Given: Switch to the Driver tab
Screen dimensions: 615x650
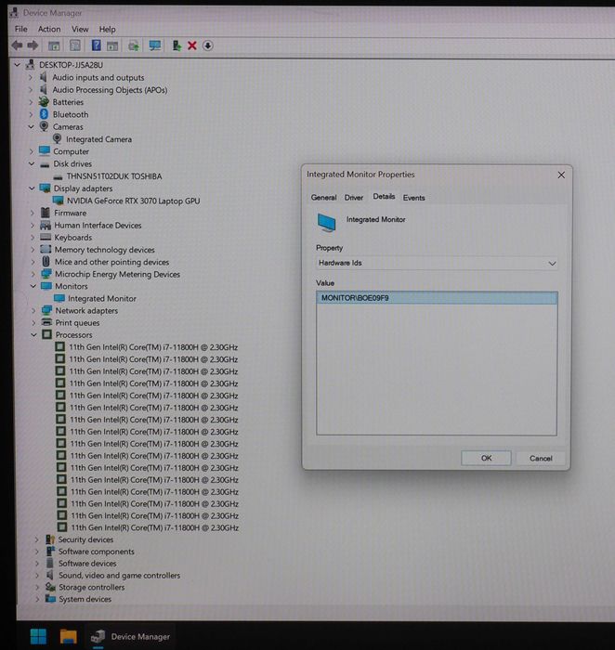Looking at the screenshot, I should click(x=354, y=198).
